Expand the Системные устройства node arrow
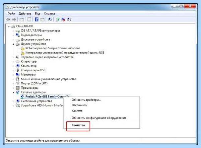Image resolution: width=201 pixels, height=148 pixels. click(13, 101)
